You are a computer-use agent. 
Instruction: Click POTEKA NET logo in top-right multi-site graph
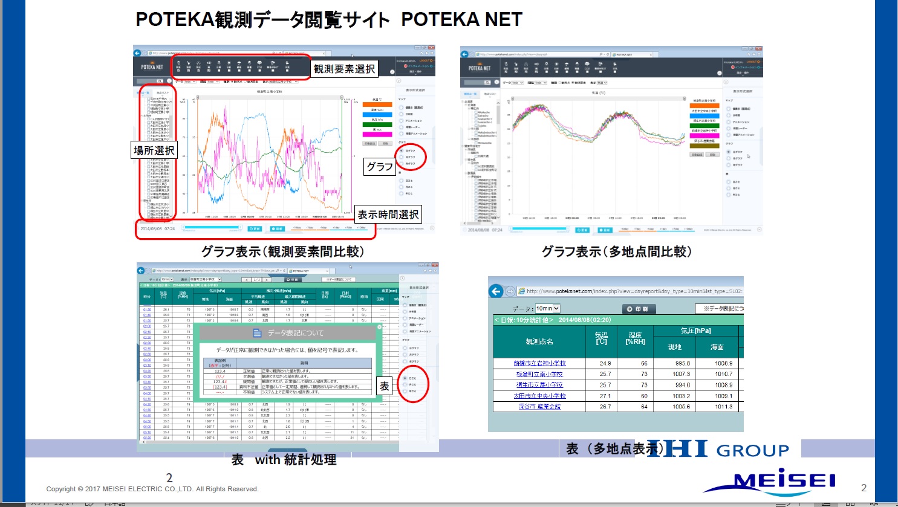tap(480, 68)
